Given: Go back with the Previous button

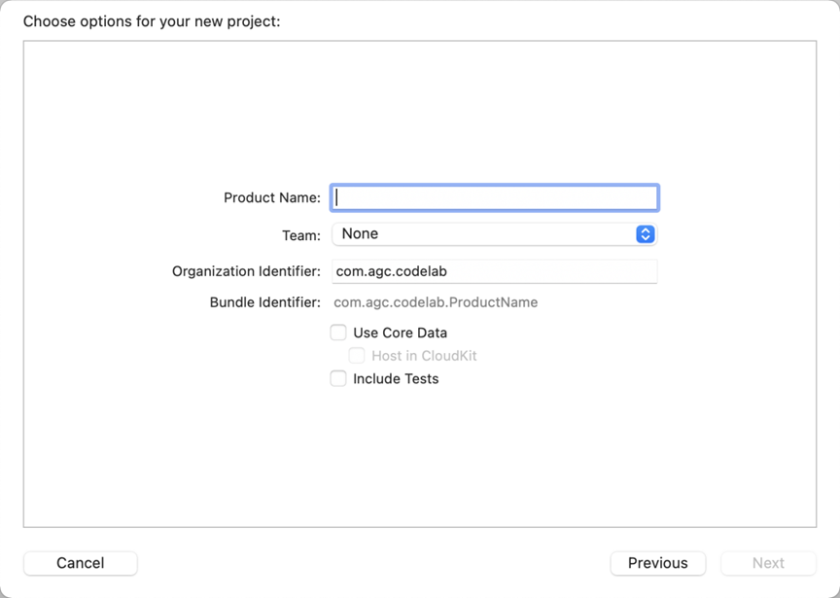Looking at the screenshot, I should tap(658, 563).
